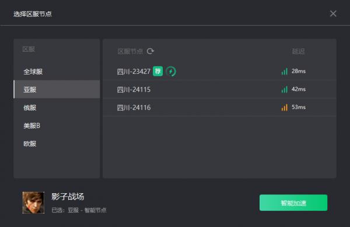Click the 影子战场 game avatar thumbnail
The height and width of the screenshot is (227, 350).
coord(33,203)
